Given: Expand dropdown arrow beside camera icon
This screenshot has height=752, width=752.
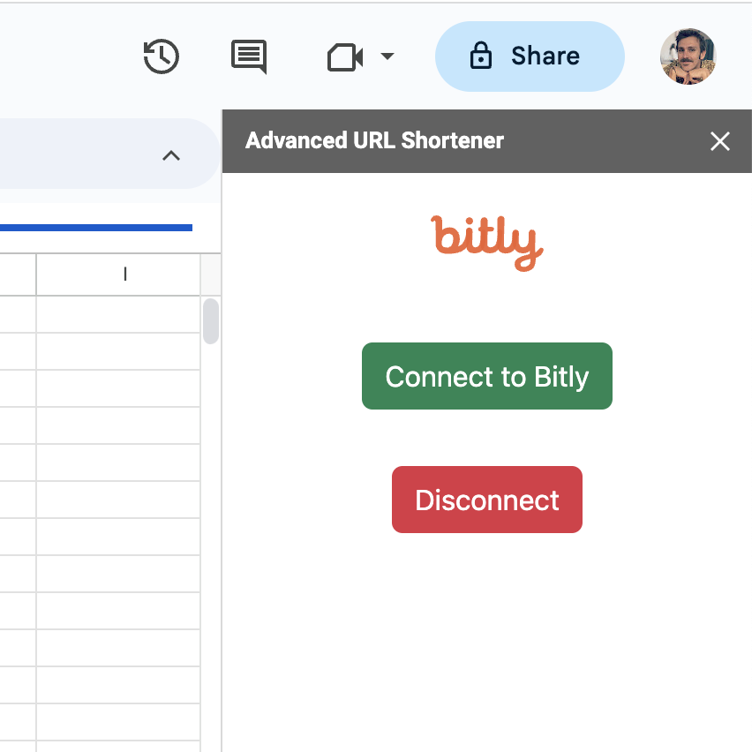Looking at the screenshot, I should click(x=387, y=57).
